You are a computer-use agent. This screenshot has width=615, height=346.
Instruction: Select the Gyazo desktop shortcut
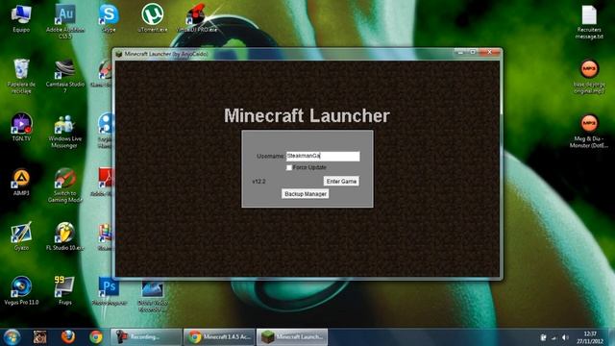click(21, 236)
